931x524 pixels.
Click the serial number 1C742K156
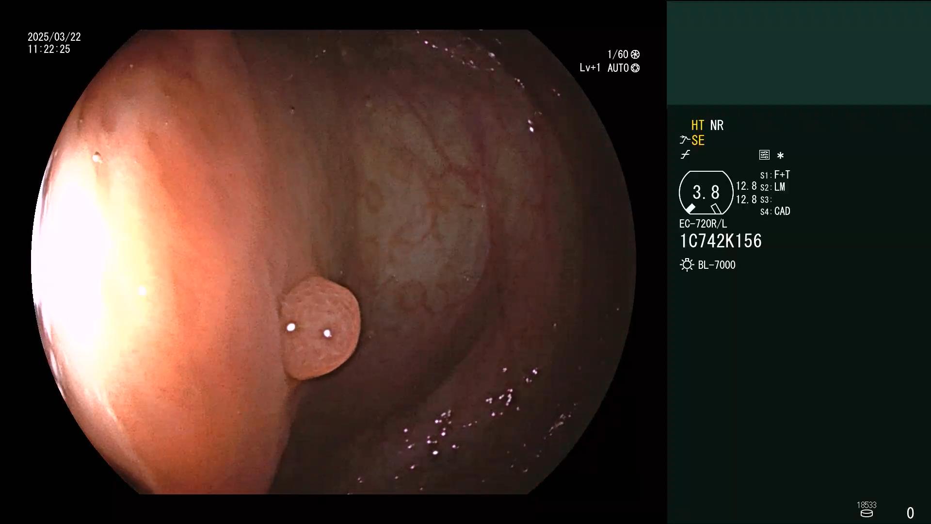[x=721, y=241]
